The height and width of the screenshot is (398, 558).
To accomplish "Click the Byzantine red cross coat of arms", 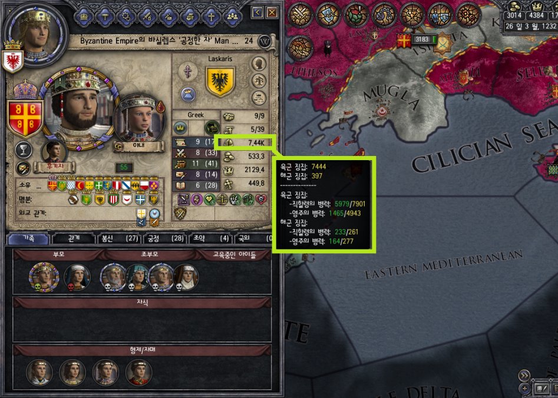I will point(25,118).
